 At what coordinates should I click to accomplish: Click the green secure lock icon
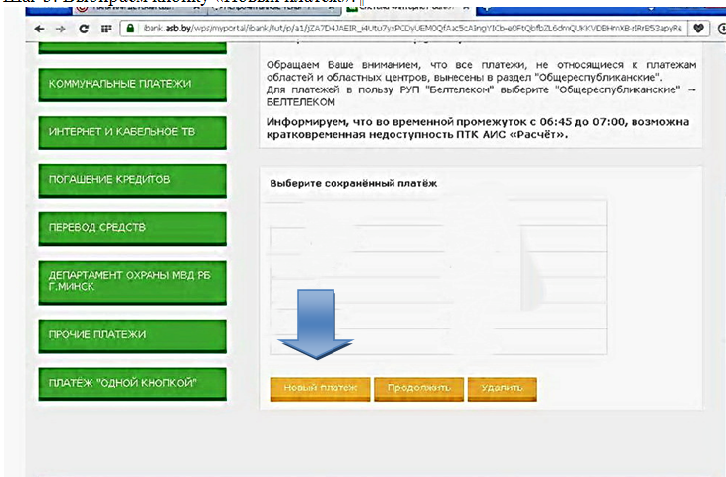pos(128,29)
